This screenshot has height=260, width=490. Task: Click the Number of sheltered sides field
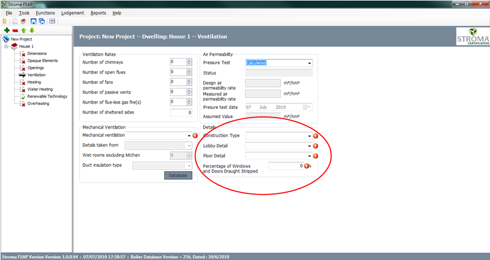pos(181,112)
